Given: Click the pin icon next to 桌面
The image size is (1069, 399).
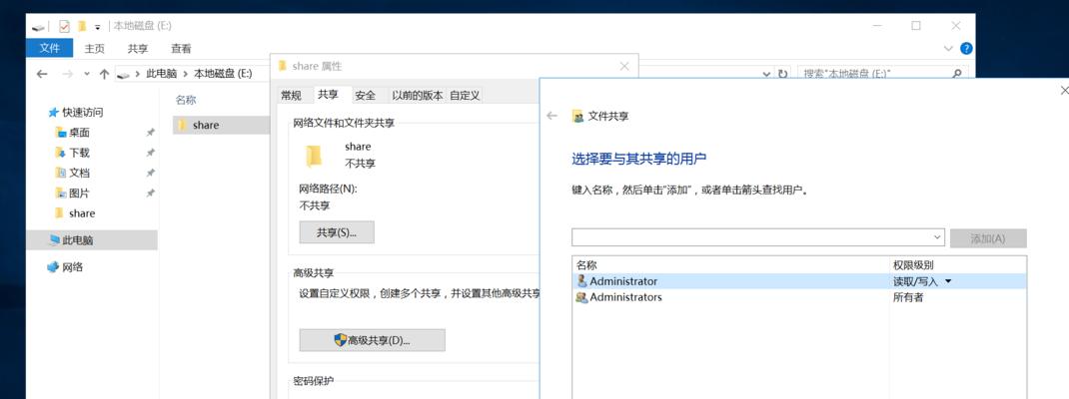Looking at the screenshot, I should 150,133.
